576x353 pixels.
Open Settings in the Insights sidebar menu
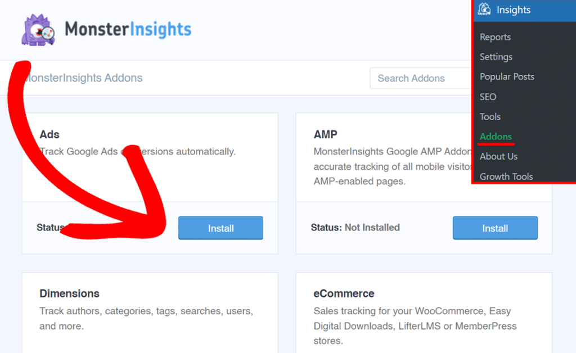tap(496, 57)
